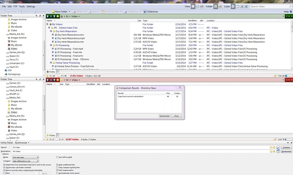Open the Mode one way copy dropdown

click(25, 157)
